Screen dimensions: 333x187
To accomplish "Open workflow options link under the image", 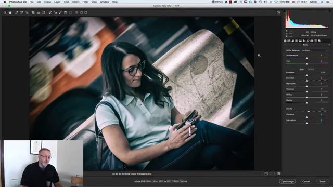I will pos(161,181).
